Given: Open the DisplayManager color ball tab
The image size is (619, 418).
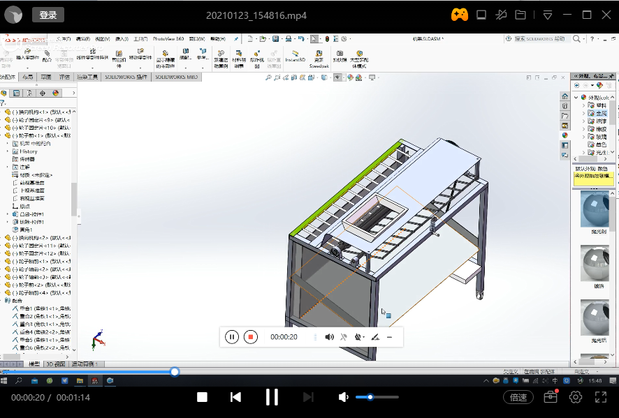Looking at the screenshot, I should click(x=55, y=93).
